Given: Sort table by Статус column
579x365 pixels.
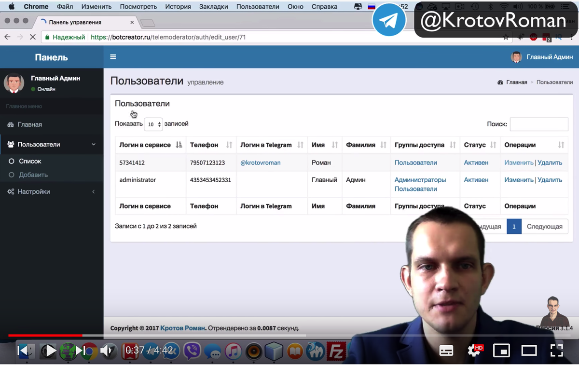Looking at the screenshot, I should coord(480,145).
